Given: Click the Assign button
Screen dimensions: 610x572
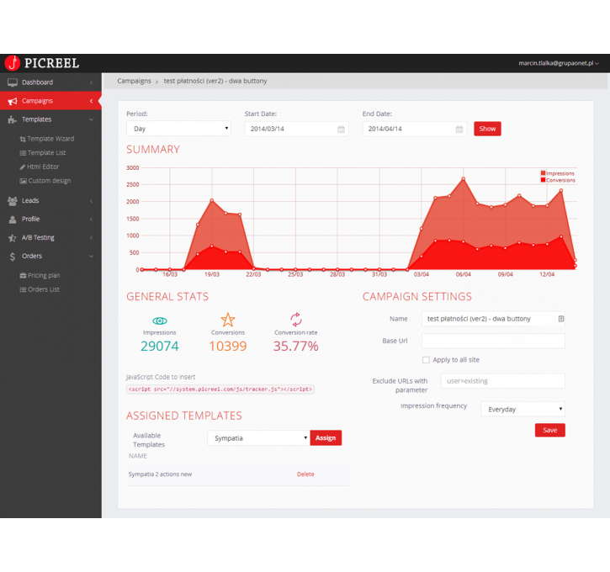Looking at the screenshot, I should tap(326, 438).
